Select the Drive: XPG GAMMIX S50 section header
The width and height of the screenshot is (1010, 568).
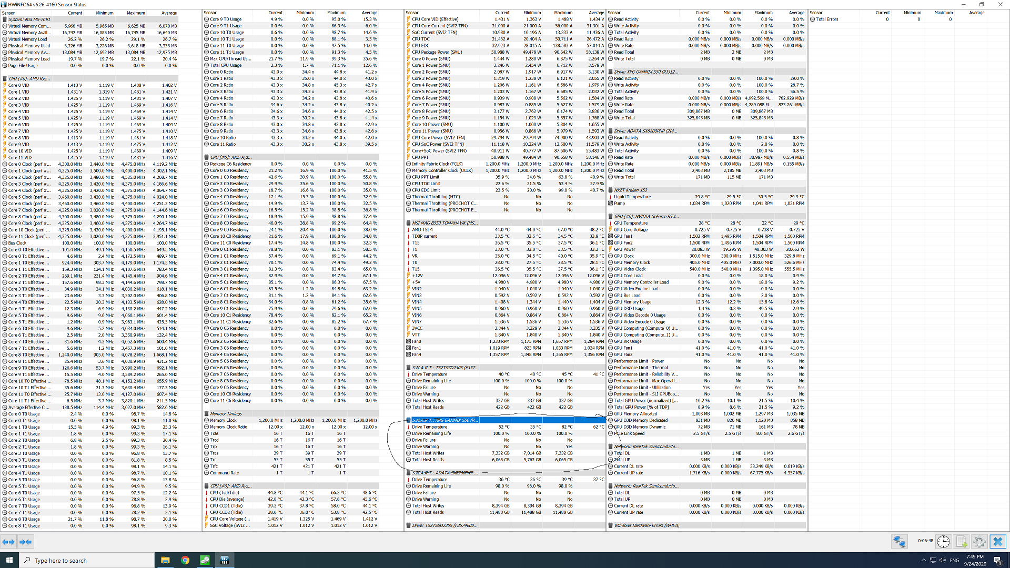(x=706, y=72)
